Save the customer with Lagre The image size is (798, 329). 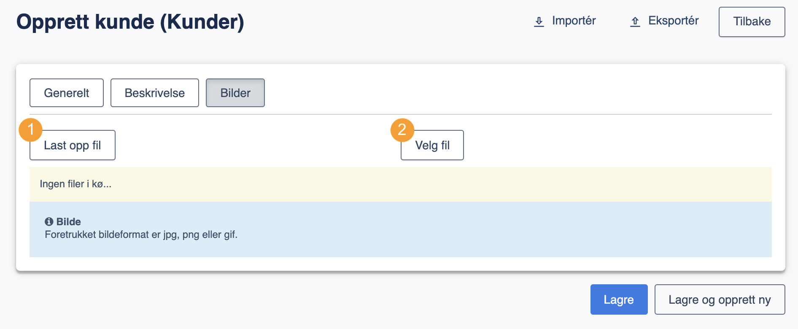[619, 299]
